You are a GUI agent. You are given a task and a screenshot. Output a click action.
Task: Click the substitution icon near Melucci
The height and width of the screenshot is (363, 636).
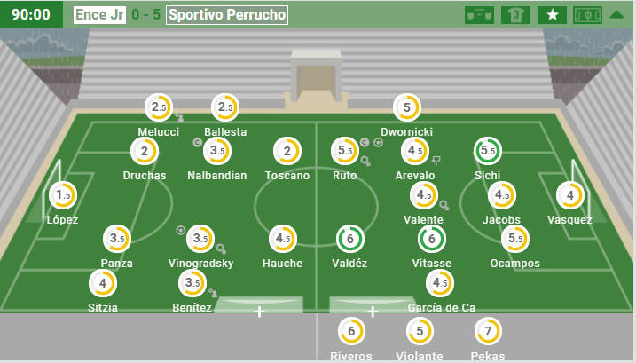pos(179,117)
